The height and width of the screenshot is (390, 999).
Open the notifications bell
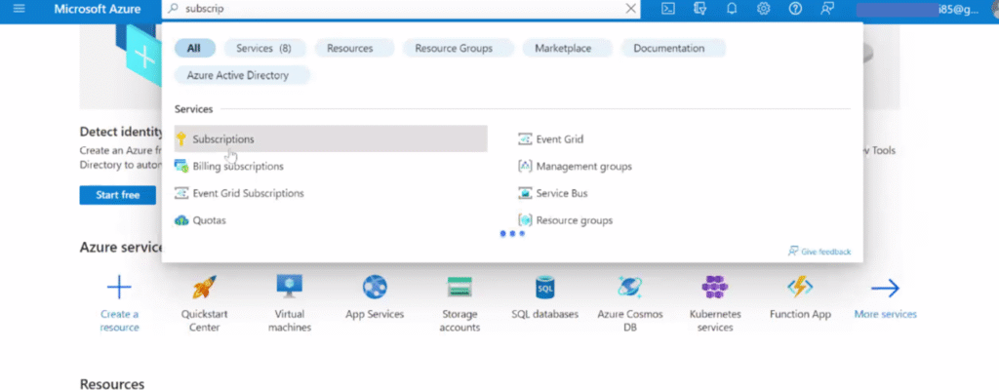[732, 9]
